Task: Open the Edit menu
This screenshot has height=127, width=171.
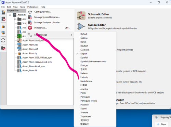Action: [x=9, y=7]
